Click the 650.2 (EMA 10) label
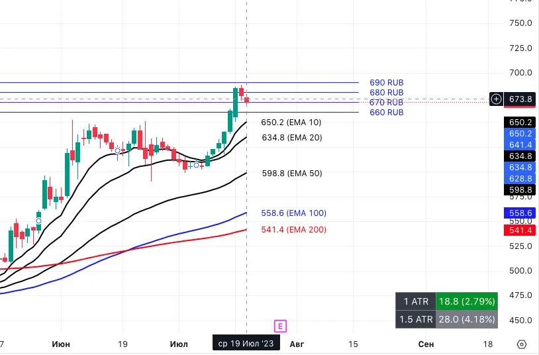Screen dimensions: 539x355 pos(291,123)
